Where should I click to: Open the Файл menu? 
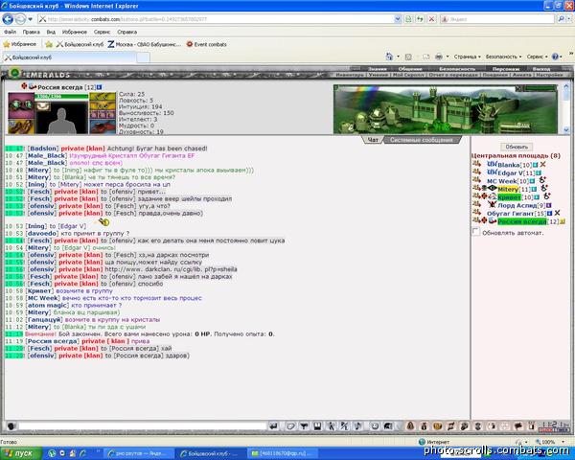10,32
